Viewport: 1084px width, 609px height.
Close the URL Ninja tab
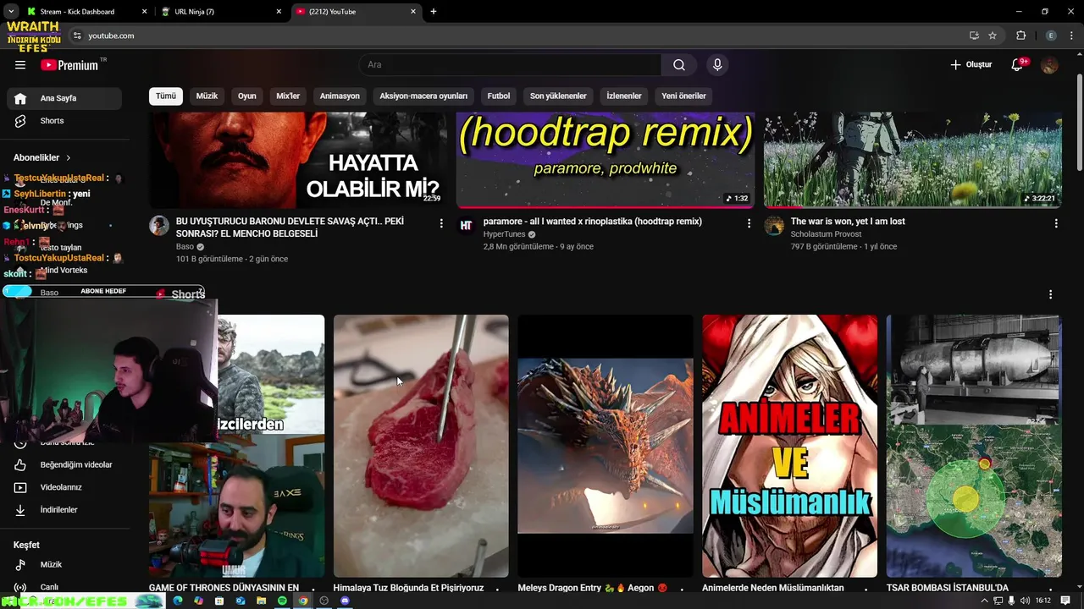[x=279, y=12]
